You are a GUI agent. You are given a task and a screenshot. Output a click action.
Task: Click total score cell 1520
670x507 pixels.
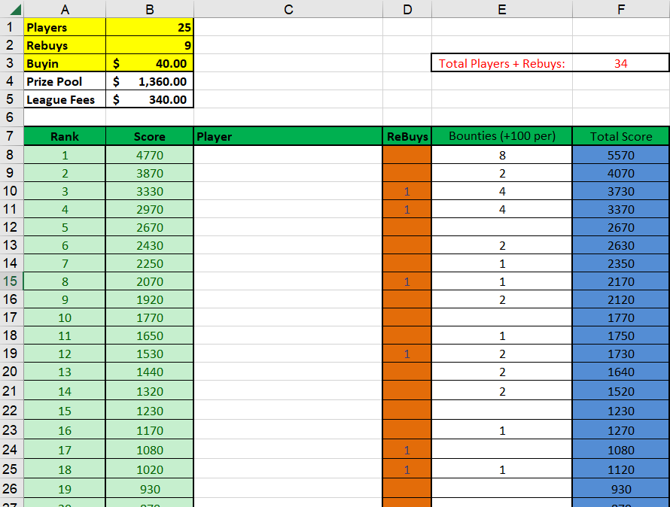(x=621, y=391)
